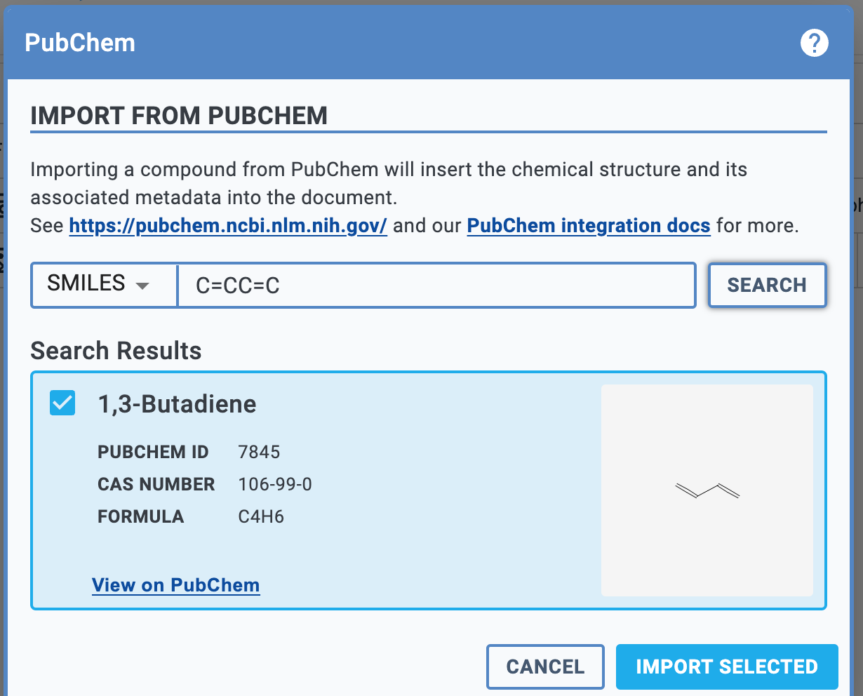This screenshot has height=696, width=863.
Task: Follow the View on PubChem link
Action: (176, 585)
